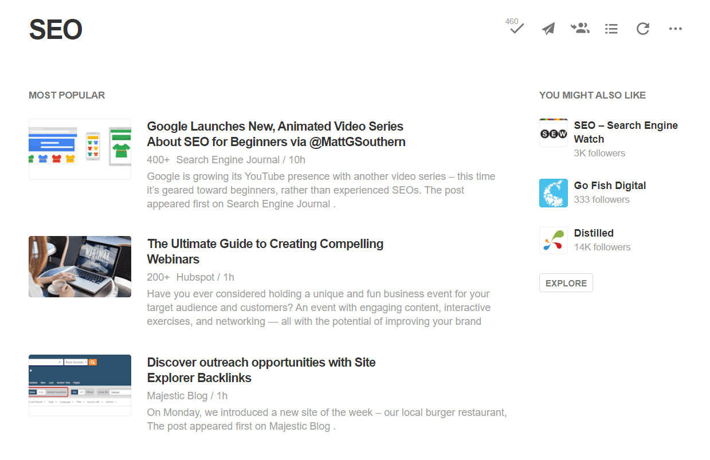Switch to list view layout
This screenshot has height=460, width=710.
coord(611,29)
